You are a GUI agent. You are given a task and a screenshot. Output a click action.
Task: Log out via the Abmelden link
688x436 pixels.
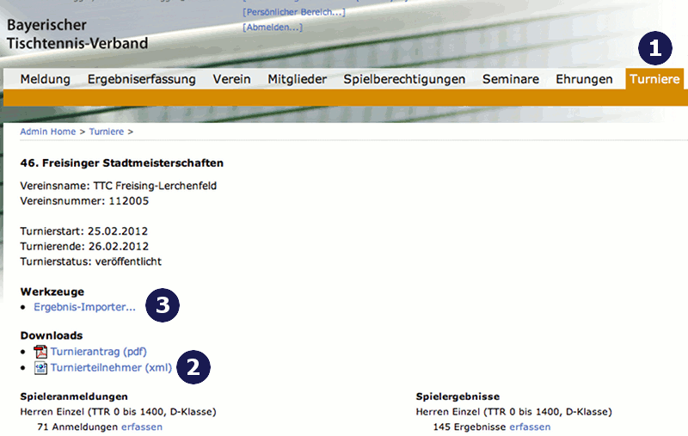(x=273, y=28)
